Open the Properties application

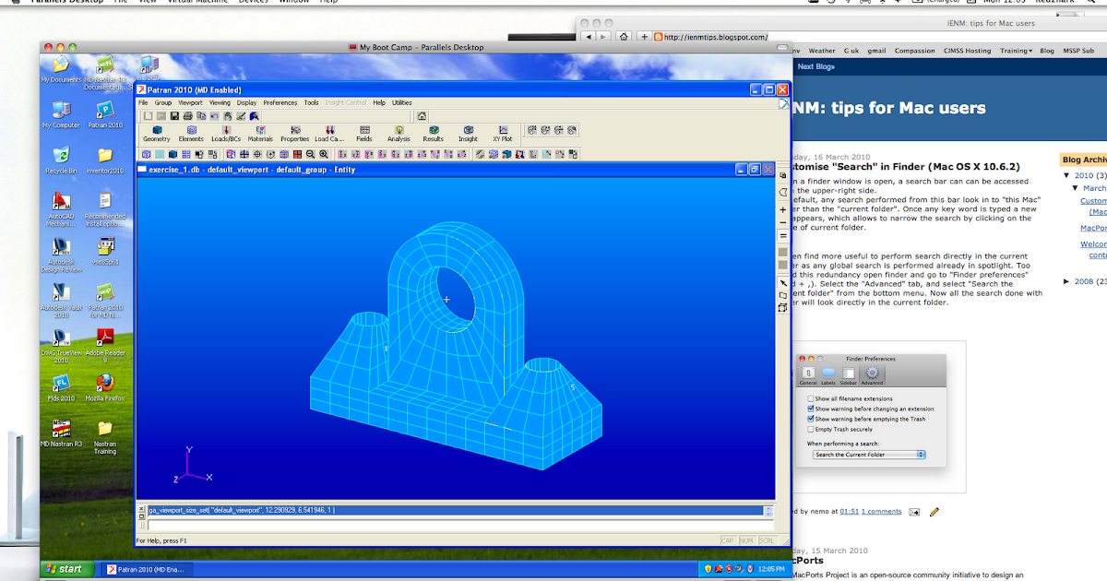[x=294, y=134]
